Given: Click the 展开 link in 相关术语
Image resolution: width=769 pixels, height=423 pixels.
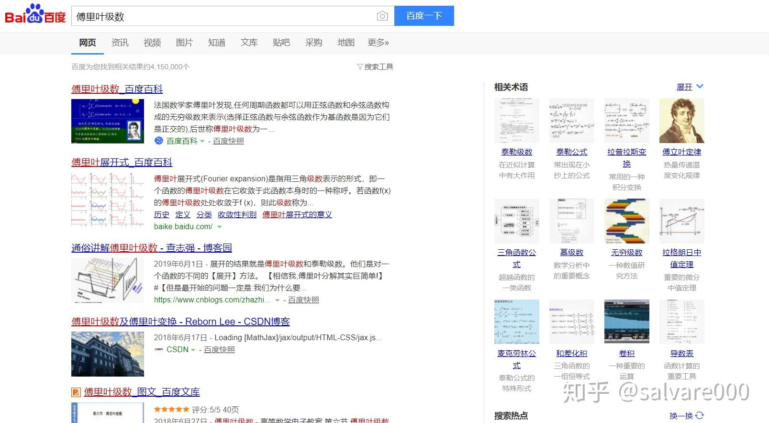Looking at the screenshot, I should pyautogui.click(x=684, y=87).
